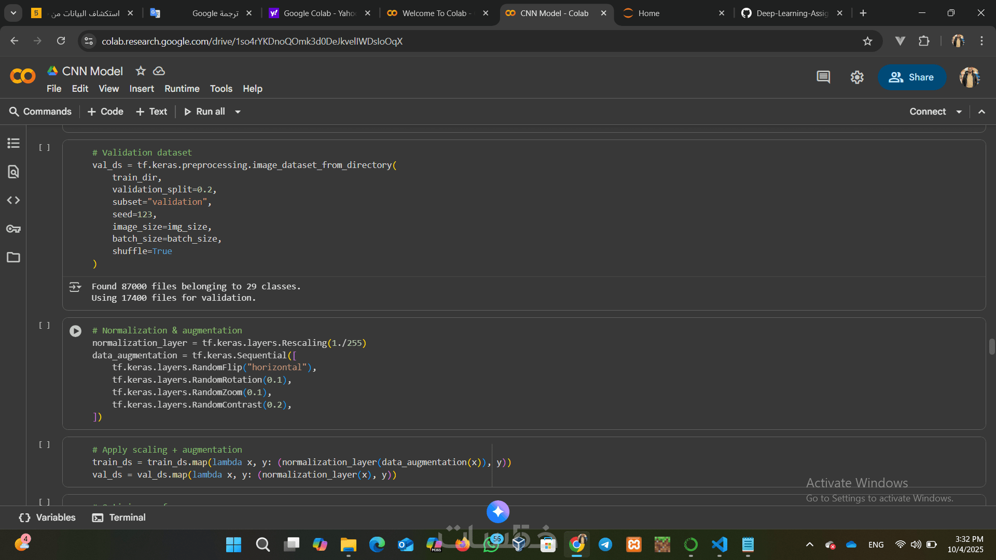Collapse the header with chevron arrow
This screenshot has height=560, width=996.
coord(981,111)
